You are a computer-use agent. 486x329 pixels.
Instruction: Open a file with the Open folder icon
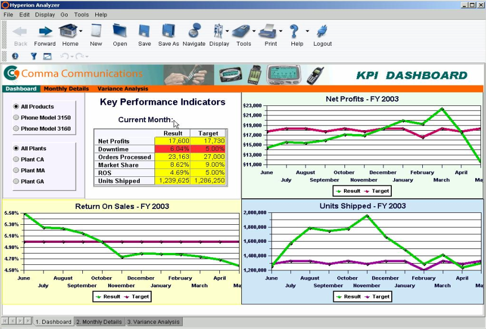click(120, 30)
